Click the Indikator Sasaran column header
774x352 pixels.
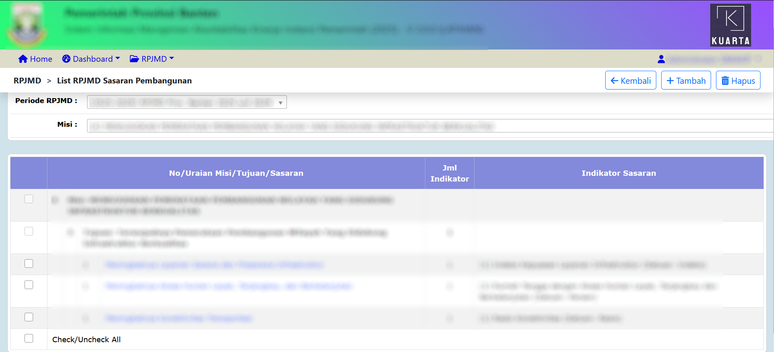[618, 173]
